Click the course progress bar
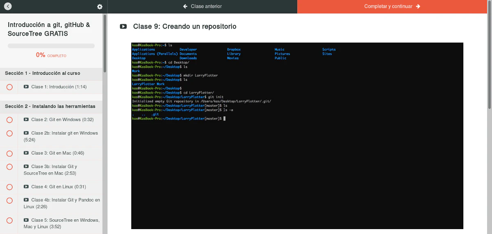The height and width of the screenshot is (234, 492). point(51,46)
